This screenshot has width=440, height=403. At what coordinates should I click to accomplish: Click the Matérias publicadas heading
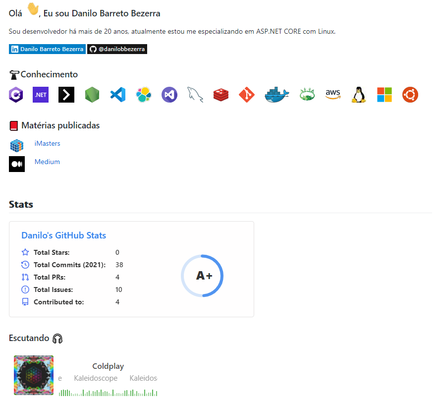point(60,125)
